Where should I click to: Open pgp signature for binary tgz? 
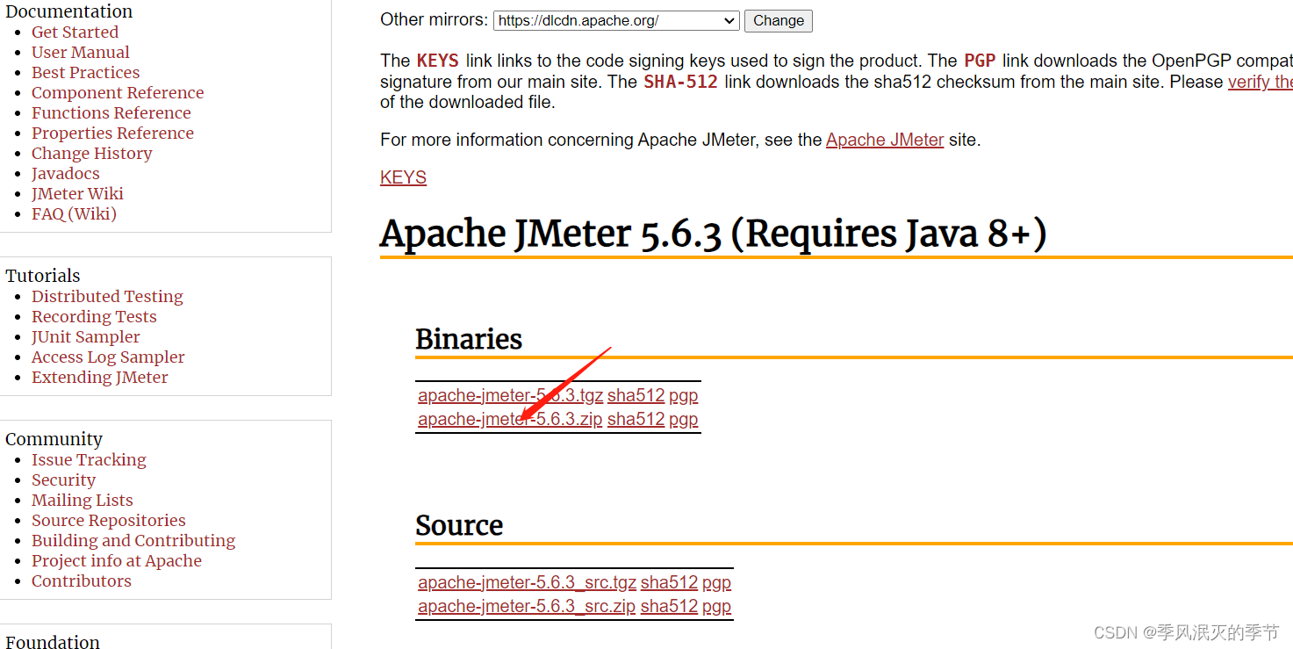point(683,396)
